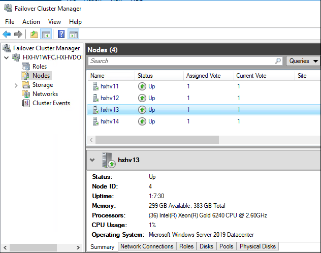The width and height of the screenshot is (321, 253).
Task: Select Cluster Events in the navigation tree
Action: coord(51,103)
